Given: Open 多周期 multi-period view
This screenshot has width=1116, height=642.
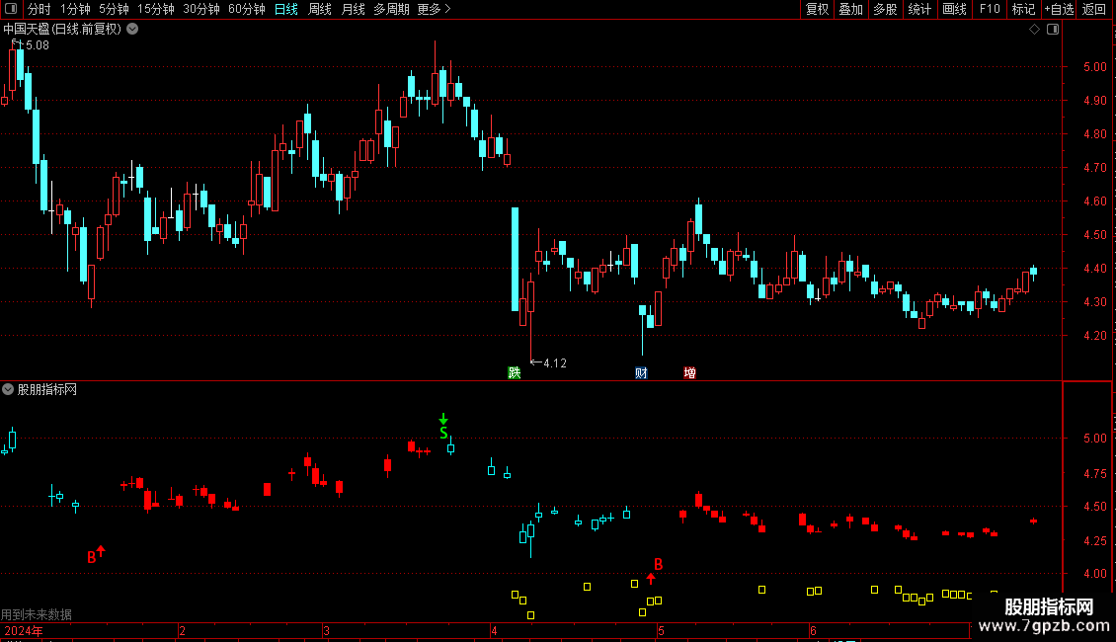Looking at the screenshot, I should coord(391,9).
